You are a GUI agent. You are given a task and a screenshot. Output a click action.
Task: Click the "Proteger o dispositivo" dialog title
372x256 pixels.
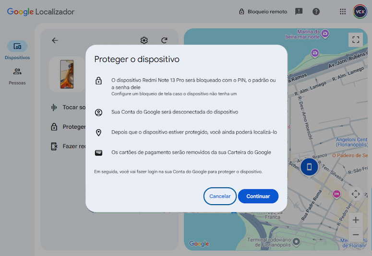137,59
